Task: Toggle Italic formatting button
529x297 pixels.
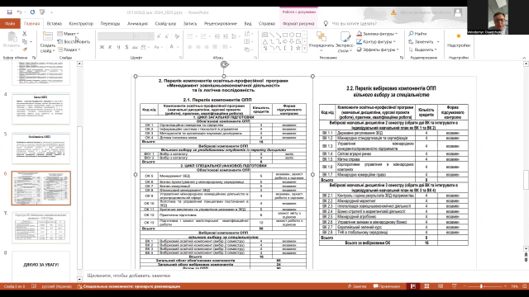Action: [x=110, y=47]
